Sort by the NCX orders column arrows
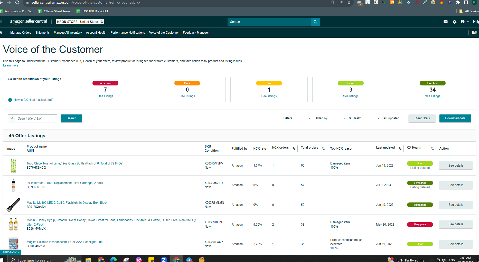Screen dimensions: 479x262 tap(294, 148)
